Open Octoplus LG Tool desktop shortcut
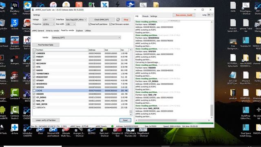Screen dimensions: 261x147 (117, 132)
